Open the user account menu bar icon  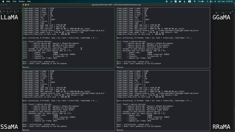pyautogui.click(x=184, y=1)
